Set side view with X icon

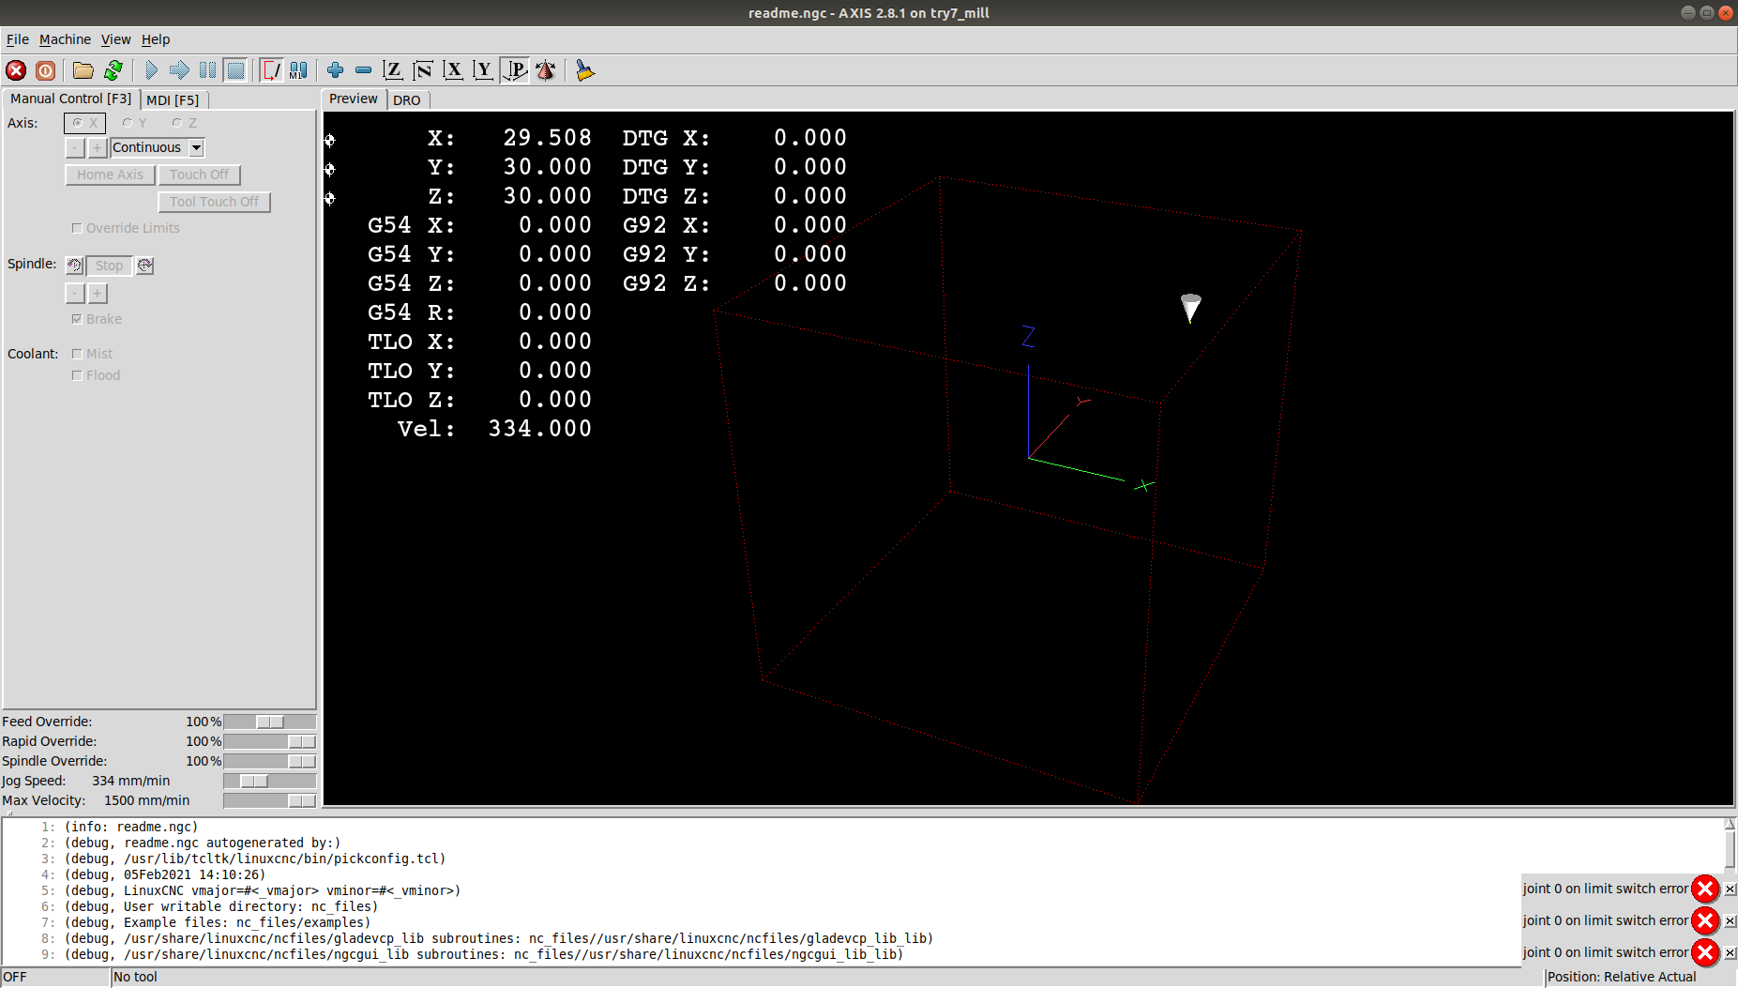453,70
